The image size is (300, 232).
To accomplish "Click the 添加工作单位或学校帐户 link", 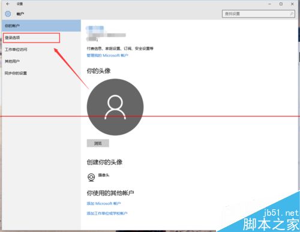I will click(x=107, y=213).
